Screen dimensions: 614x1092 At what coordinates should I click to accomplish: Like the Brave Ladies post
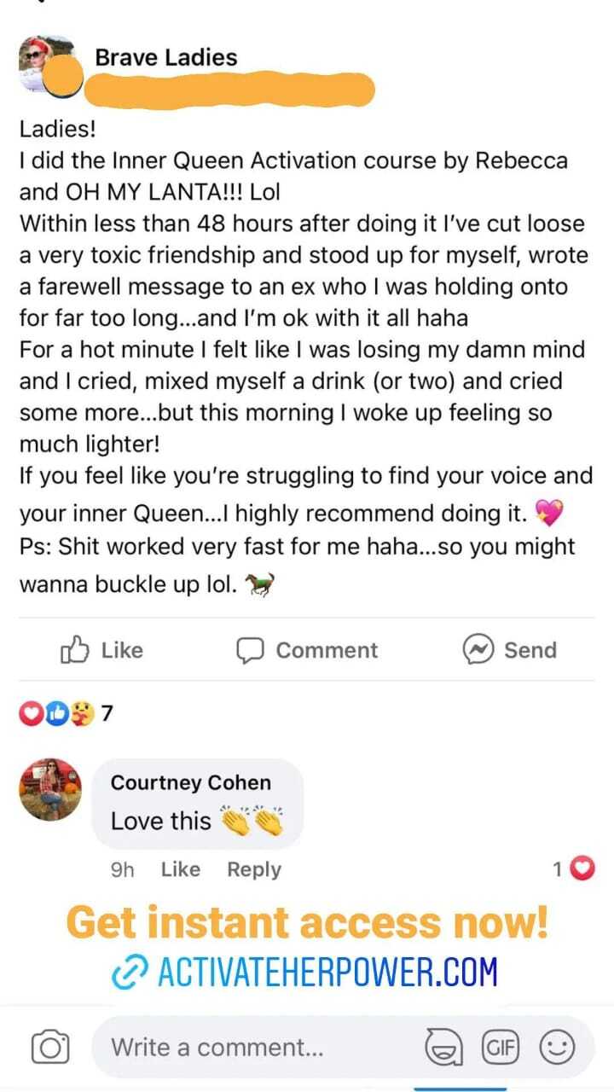tap(101, 650)
